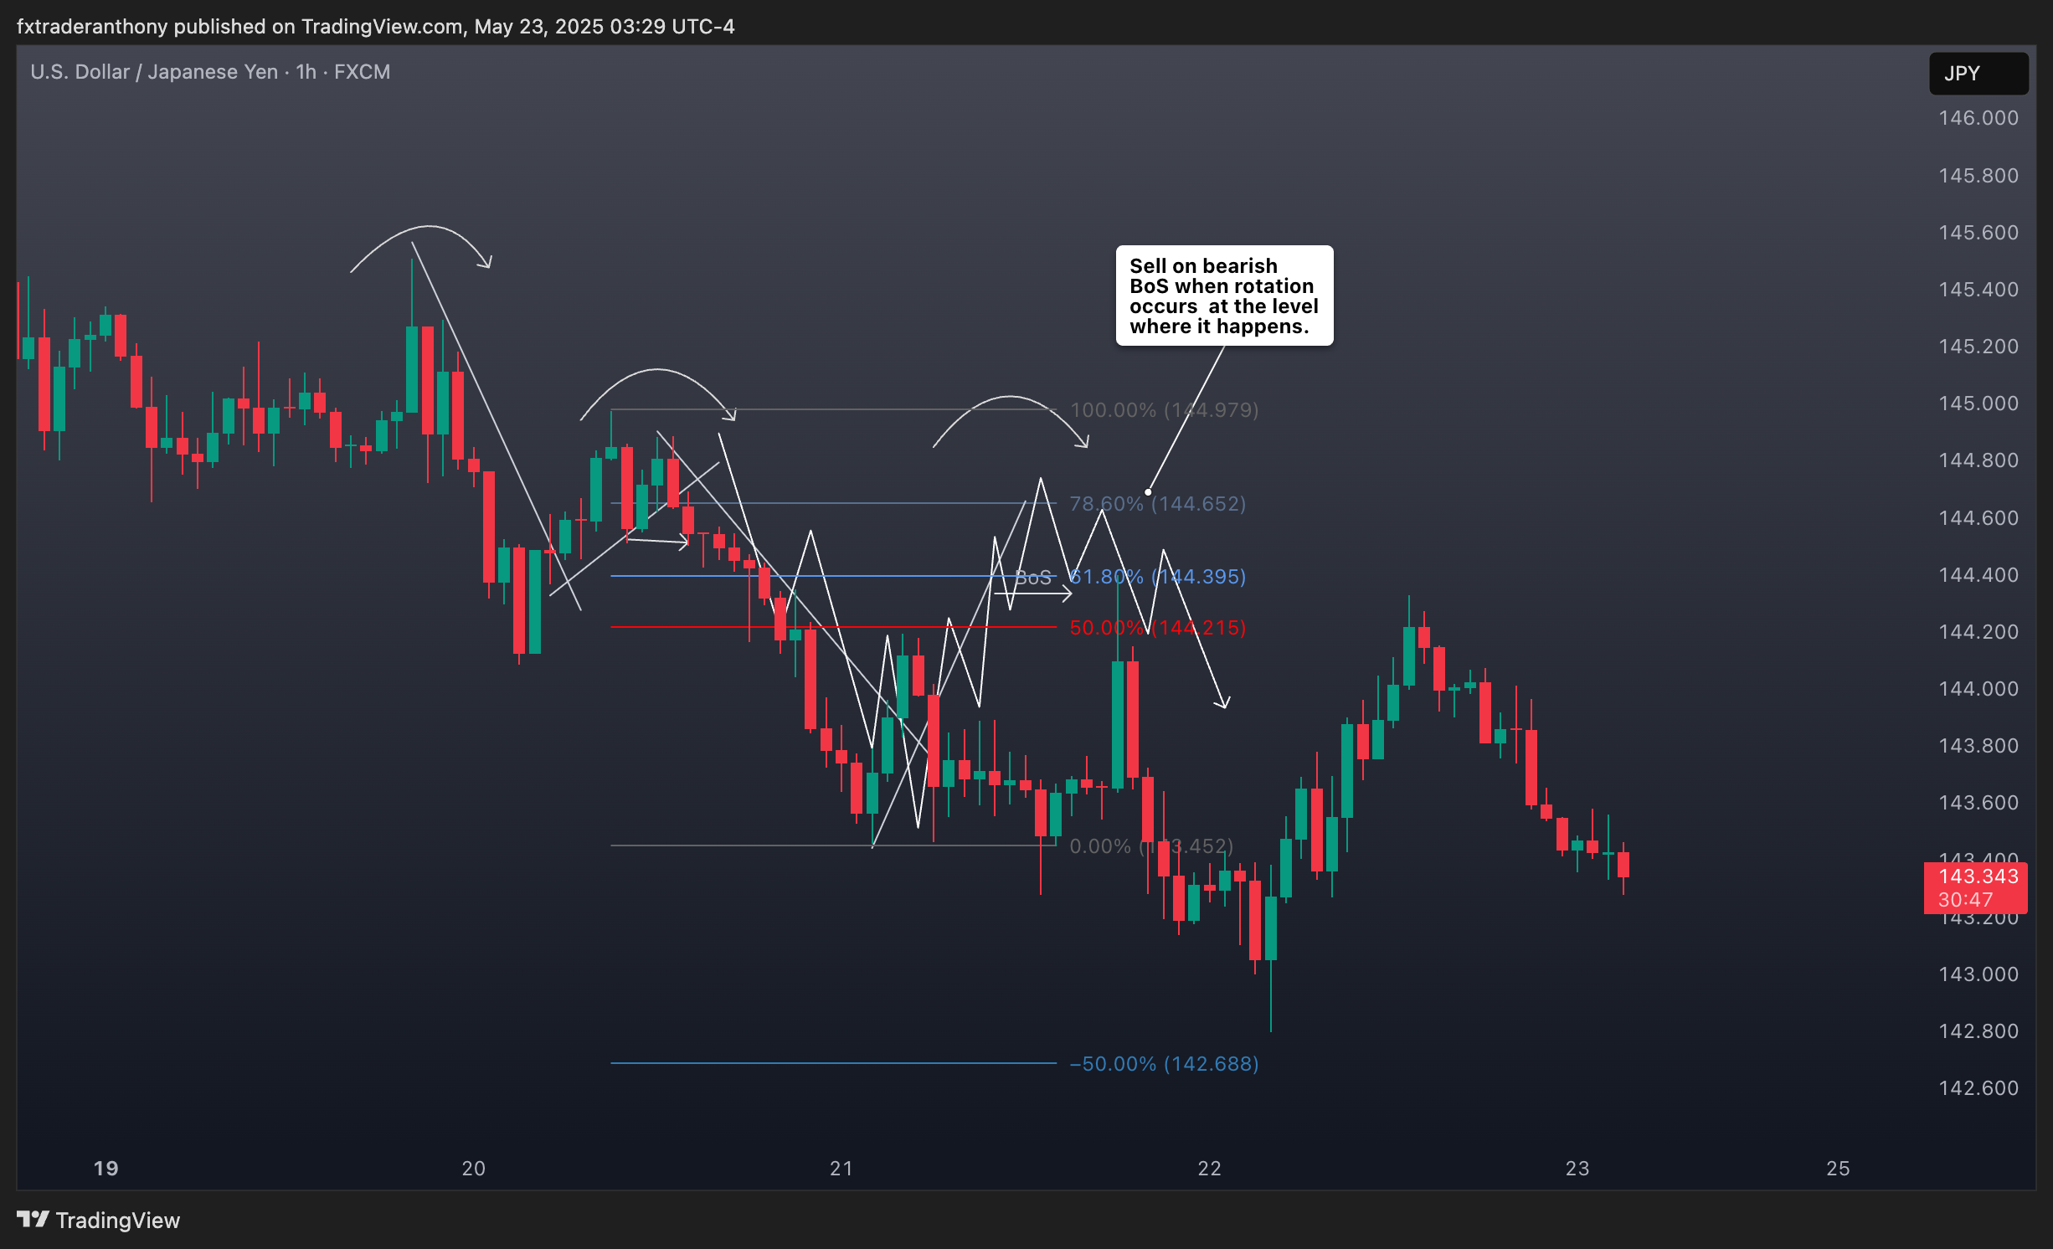Screen dimensions: 2053x1249
Task: Click the -50.00% (142.688) Fibonacci label
Action: [1164, 1064]
